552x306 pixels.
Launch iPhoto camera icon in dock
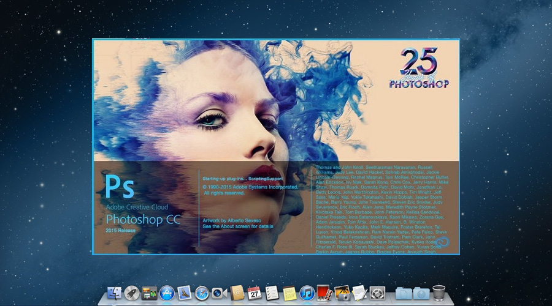tap(342, 293)
